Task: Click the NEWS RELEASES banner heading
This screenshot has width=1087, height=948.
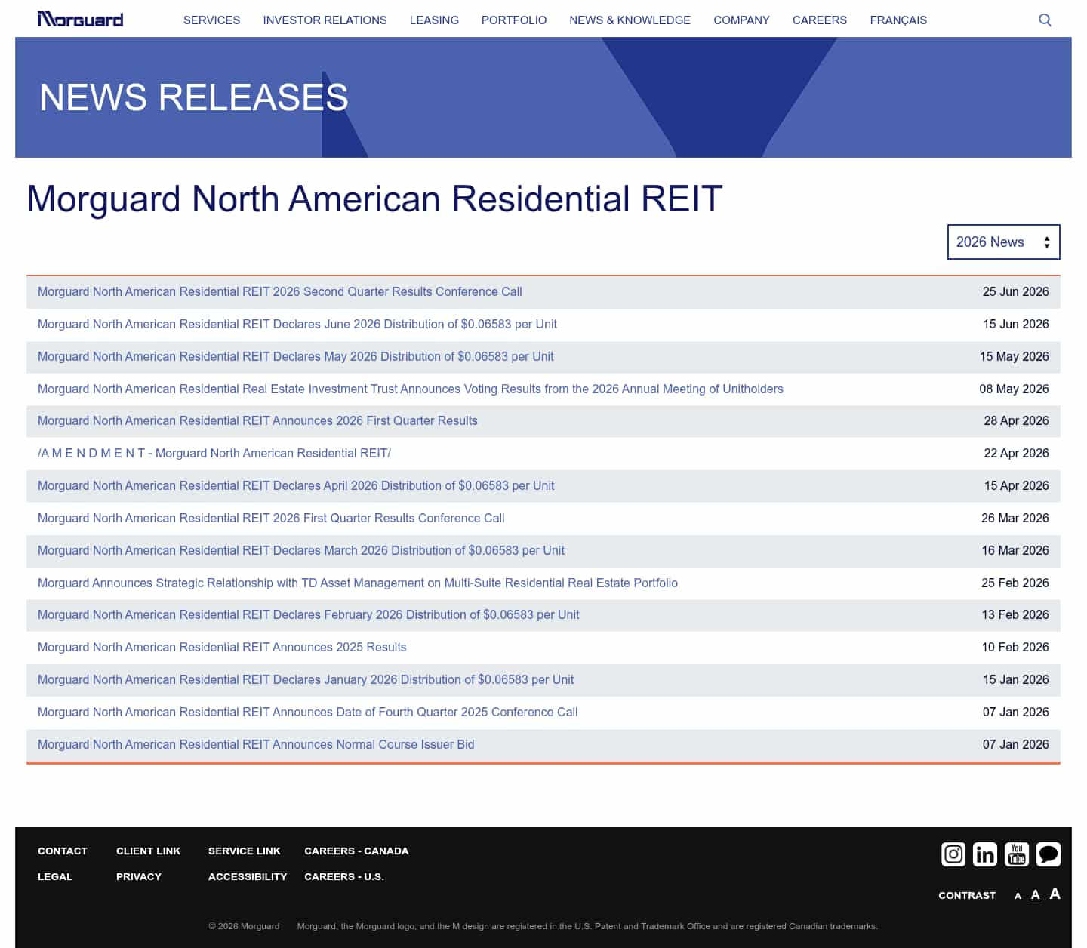Action: pyautogui.click(x=194, y=97)
